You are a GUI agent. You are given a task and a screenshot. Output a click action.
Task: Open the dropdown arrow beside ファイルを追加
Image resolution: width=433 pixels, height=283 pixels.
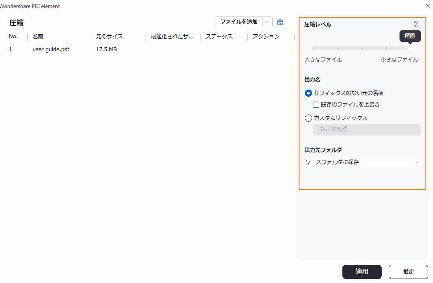[x=267, y=21]
